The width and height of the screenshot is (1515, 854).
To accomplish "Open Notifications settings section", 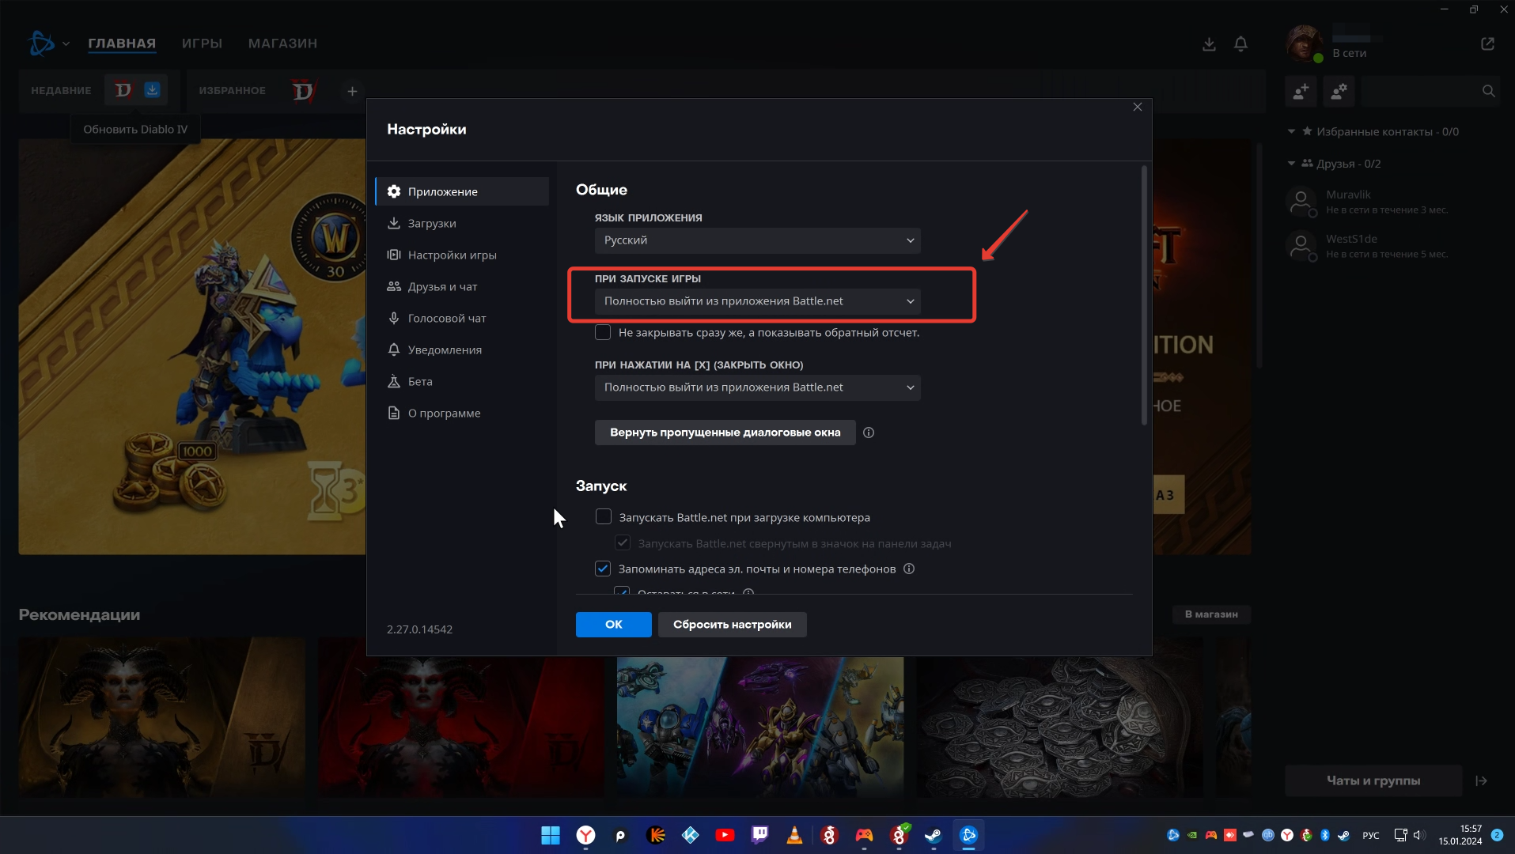I will pos(462,350).
